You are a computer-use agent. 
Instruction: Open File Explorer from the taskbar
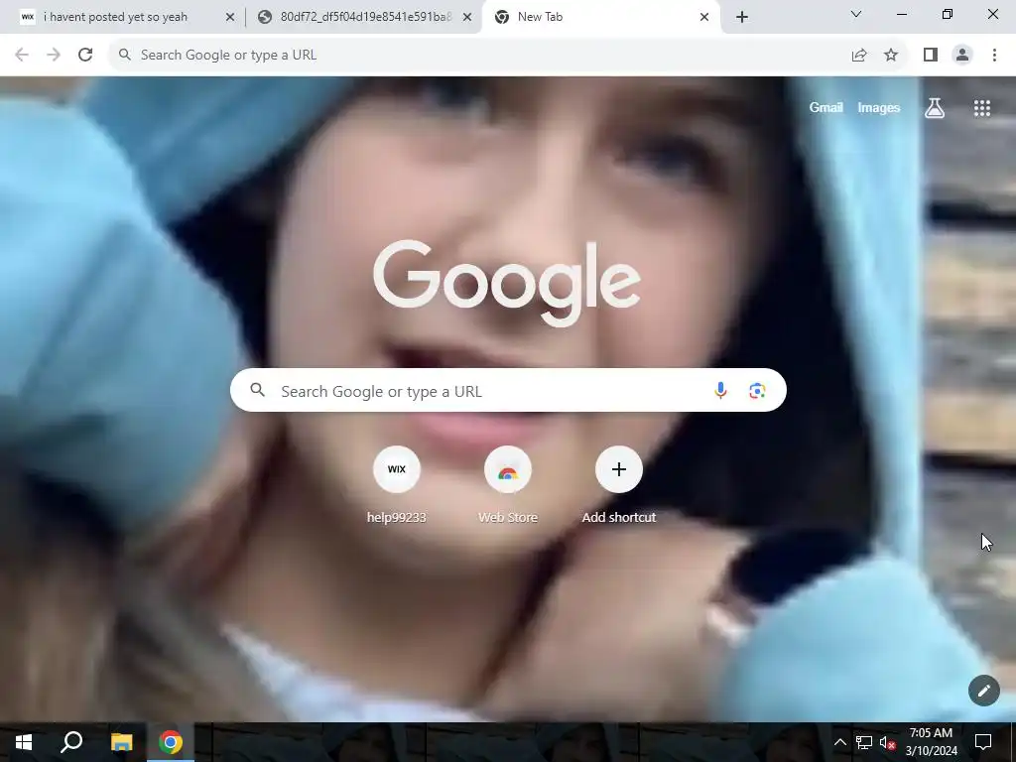[121, 742]
